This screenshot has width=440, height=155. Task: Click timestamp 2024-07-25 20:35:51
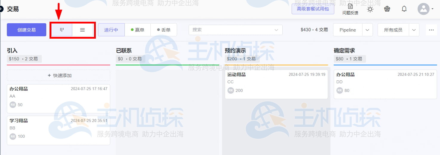click(x=89, y=120)
